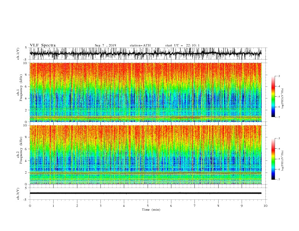
Task: Click the "Time (min)" axis label
Action: 151,209
